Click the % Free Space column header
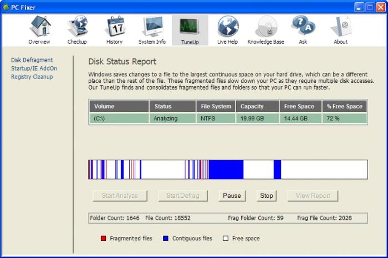This screenshot has height=258, width=388. [345, 106]
